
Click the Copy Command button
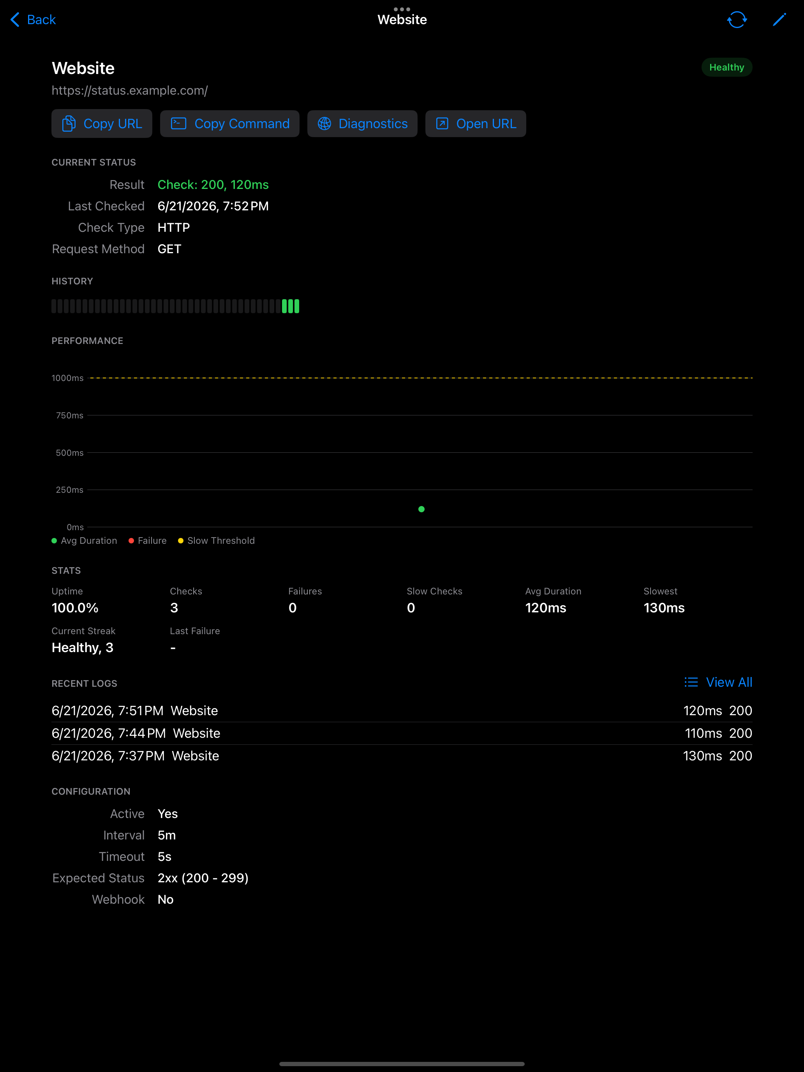[x=230, y=123]
